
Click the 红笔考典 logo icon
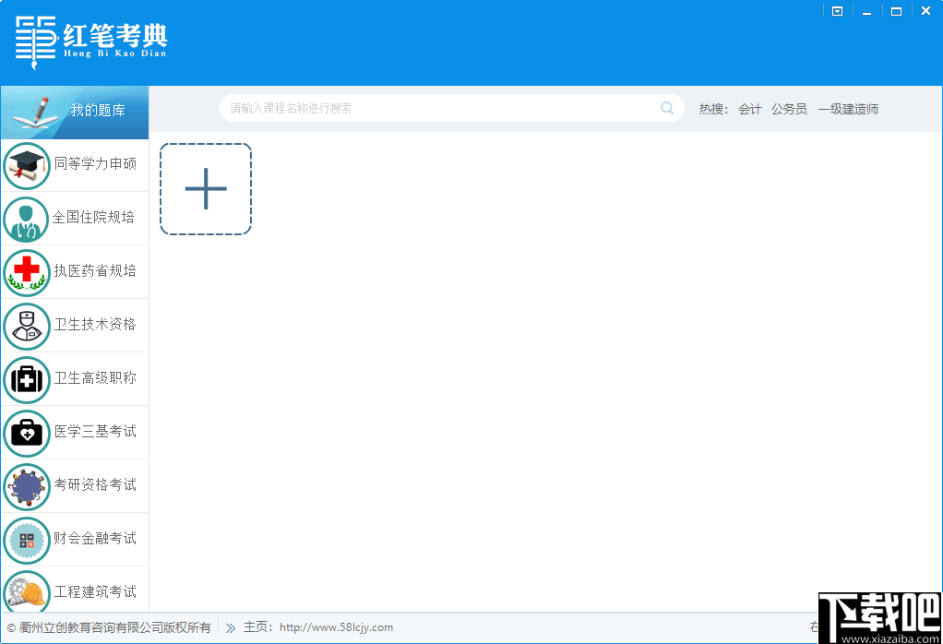34,41
